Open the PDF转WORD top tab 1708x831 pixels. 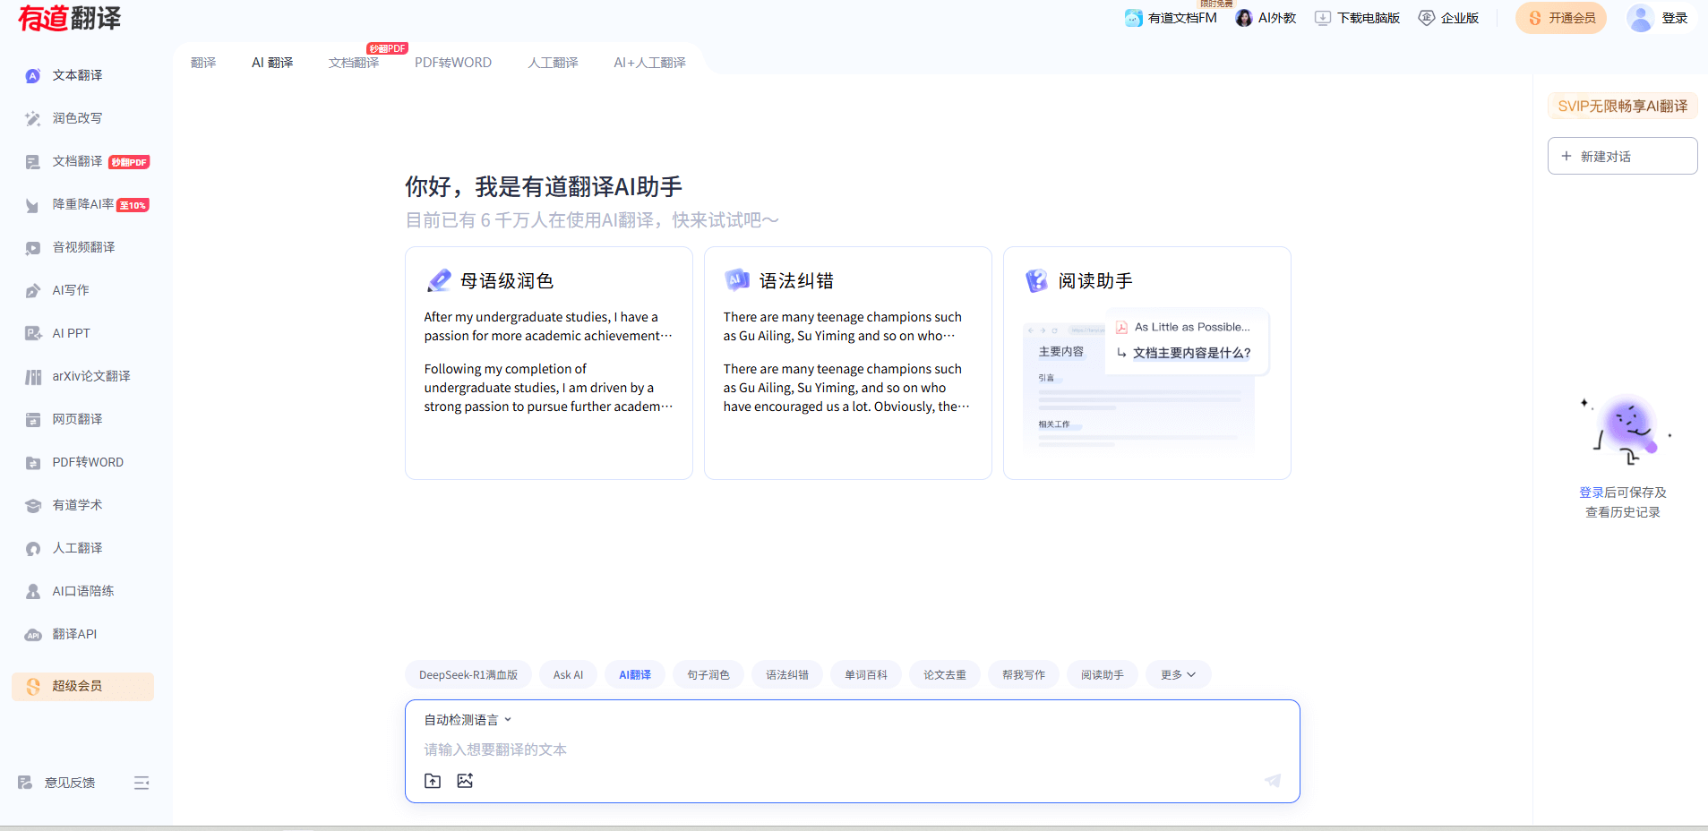[453, 63]
